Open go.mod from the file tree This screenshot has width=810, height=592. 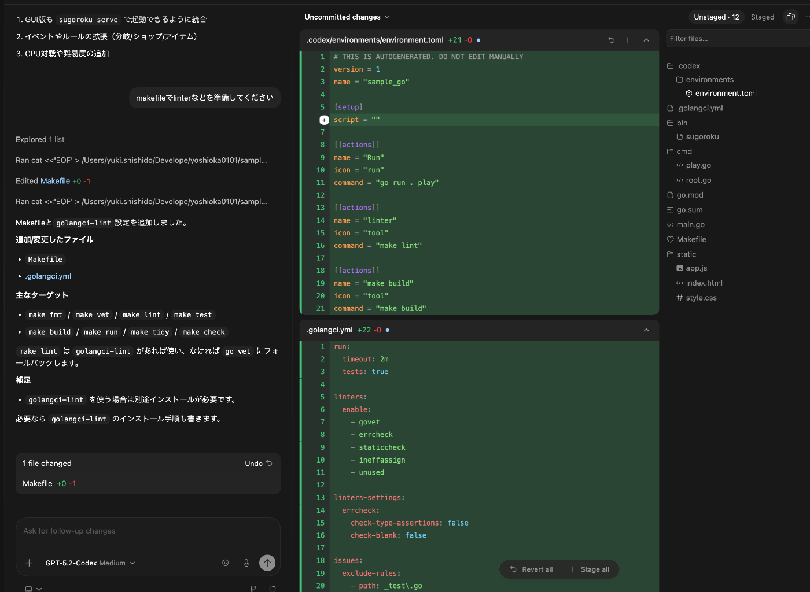685,195
